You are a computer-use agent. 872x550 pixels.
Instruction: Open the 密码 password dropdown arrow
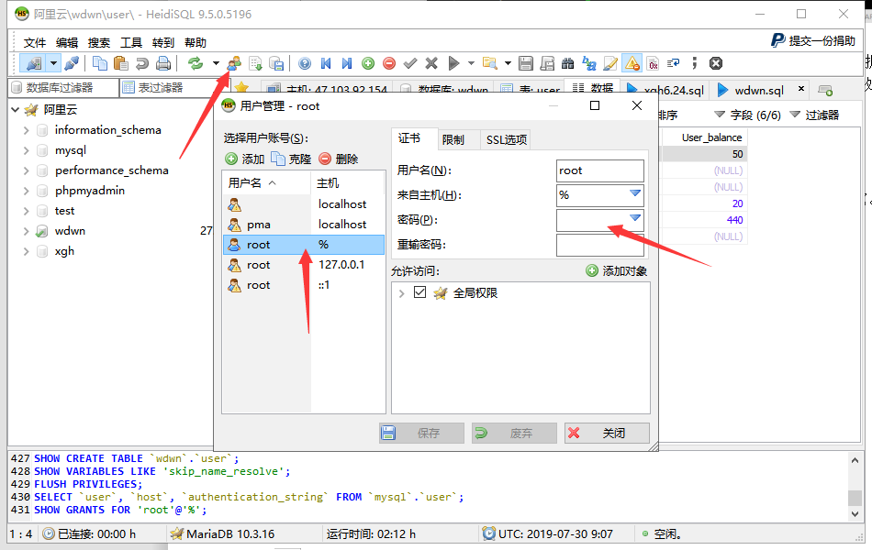coord(635,218)
